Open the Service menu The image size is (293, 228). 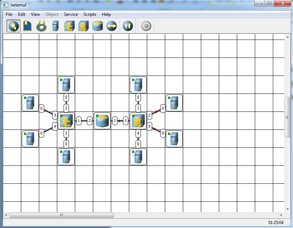tap(71, 14)
